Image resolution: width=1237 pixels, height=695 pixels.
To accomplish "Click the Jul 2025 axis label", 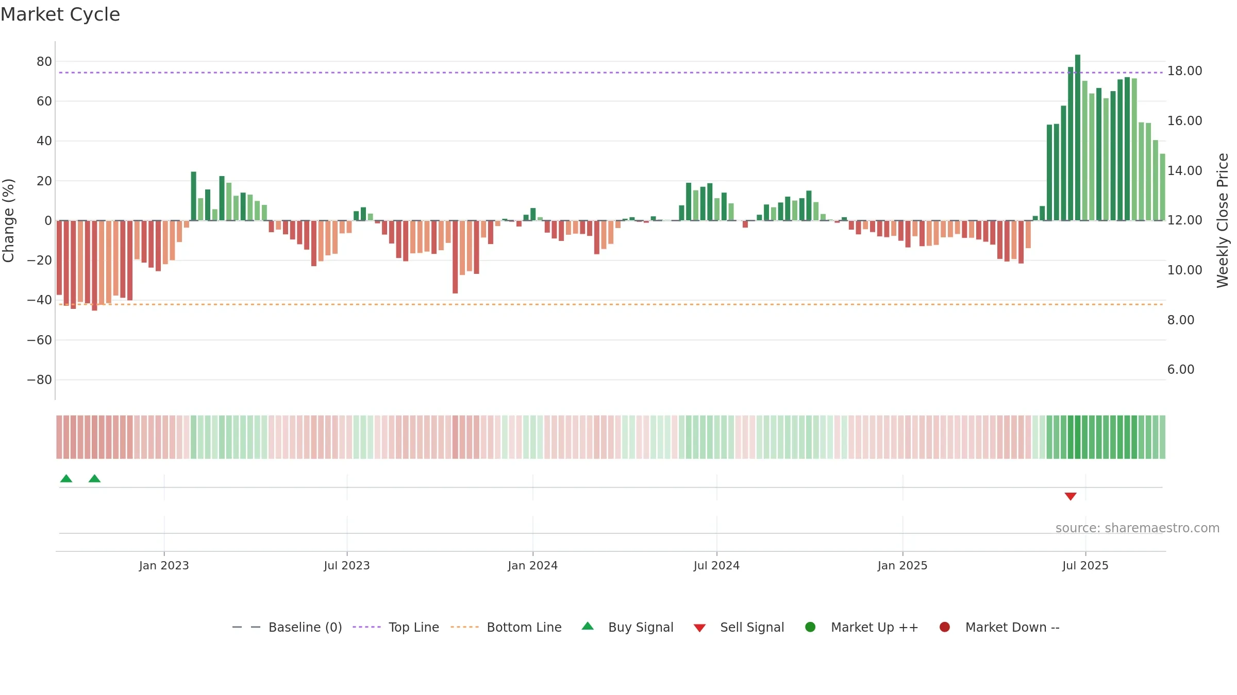I will [x=1085, y=565].
